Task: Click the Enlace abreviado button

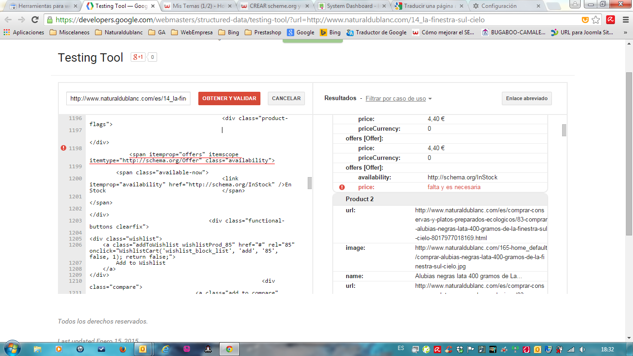Action: click(527, 98)
